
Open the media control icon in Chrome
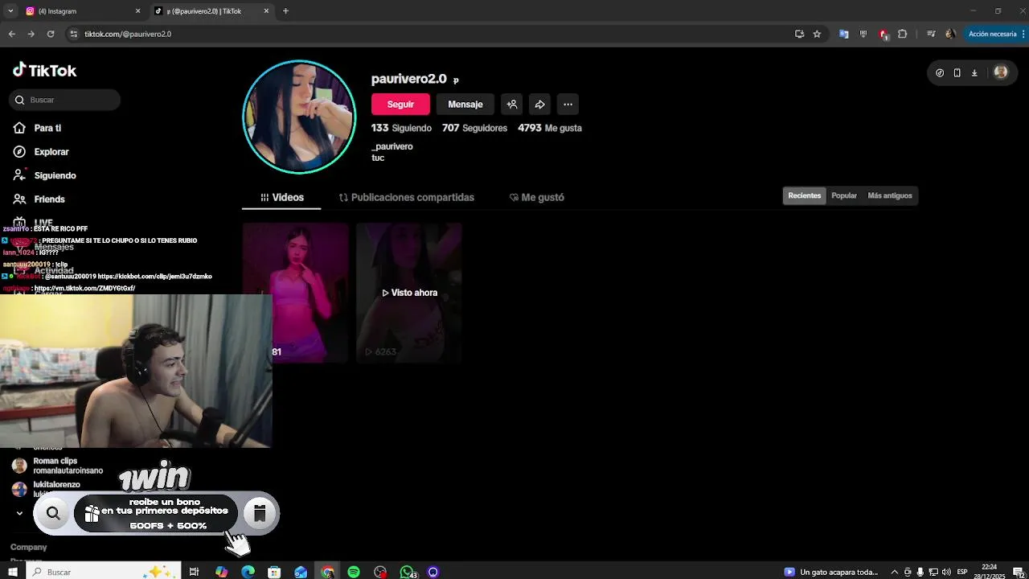click(x=931, y=34)
